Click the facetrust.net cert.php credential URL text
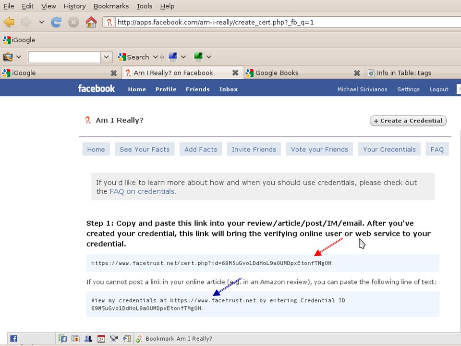 pyautogui.click(x=211, y=263)
